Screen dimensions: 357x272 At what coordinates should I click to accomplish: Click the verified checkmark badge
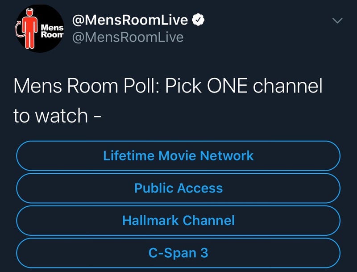point(198,20)
